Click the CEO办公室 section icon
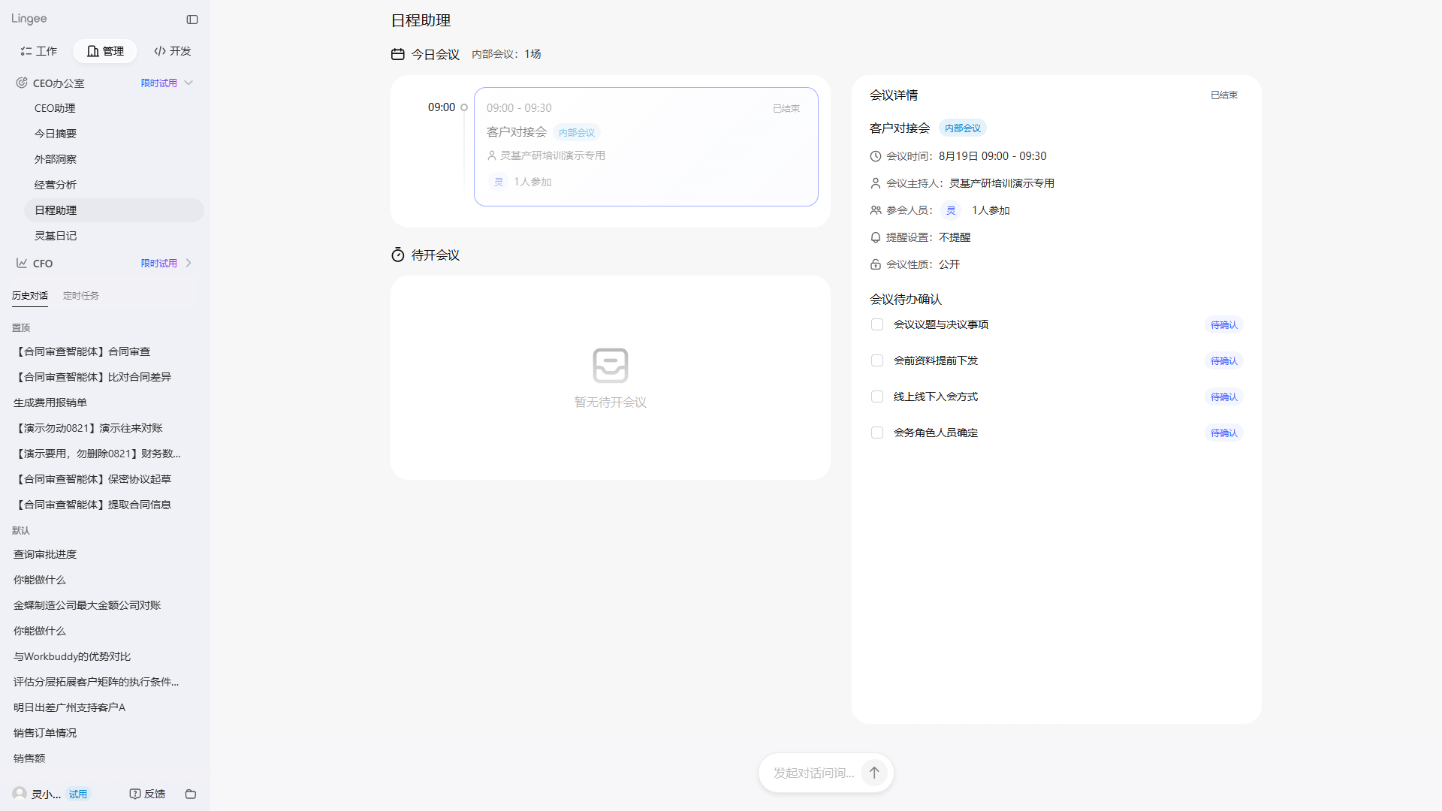Viewport: 1442px width, 811px height. [22, 83]
